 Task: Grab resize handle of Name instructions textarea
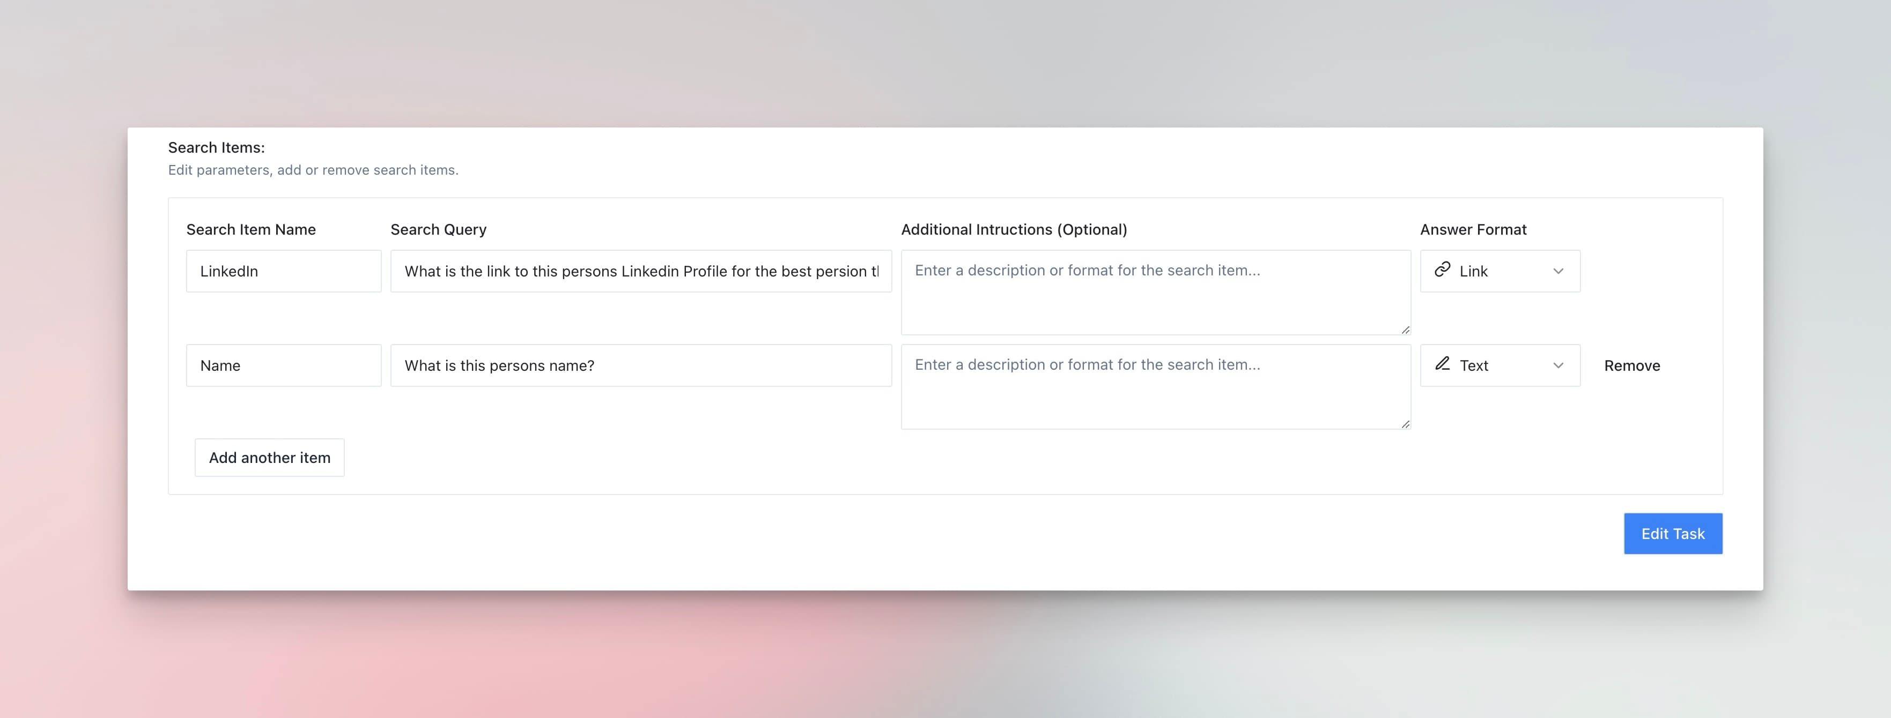coord(1405,424)
